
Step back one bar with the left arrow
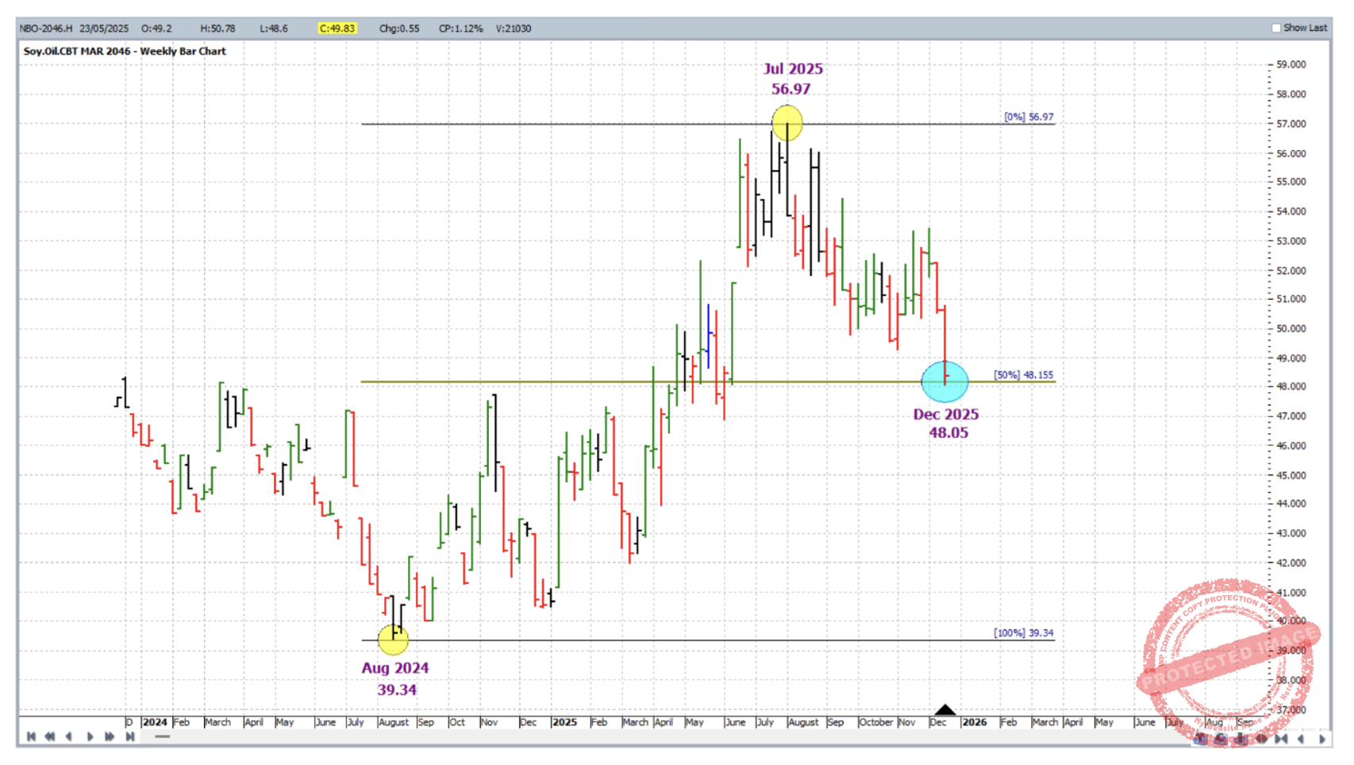69,737
